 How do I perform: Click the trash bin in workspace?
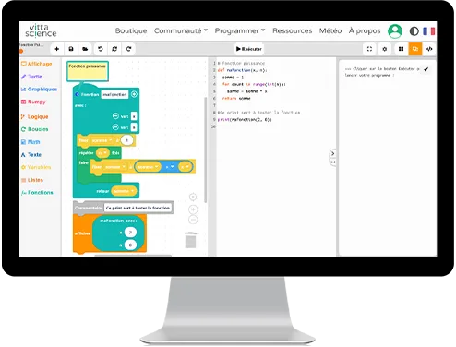click(190, 240)
